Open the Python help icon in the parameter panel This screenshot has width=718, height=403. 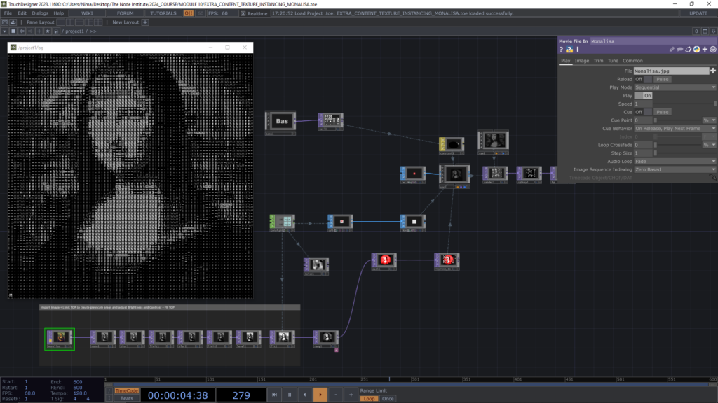(x=569, y=50)
